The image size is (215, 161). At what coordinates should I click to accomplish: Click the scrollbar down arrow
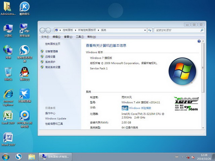pyautogui.click(x=203, y=128)
